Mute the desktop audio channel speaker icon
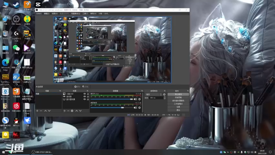275x155 pixels. point(135,107)
